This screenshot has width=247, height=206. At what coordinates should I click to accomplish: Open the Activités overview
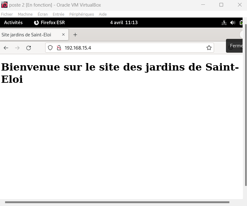(x=13, y=23)
